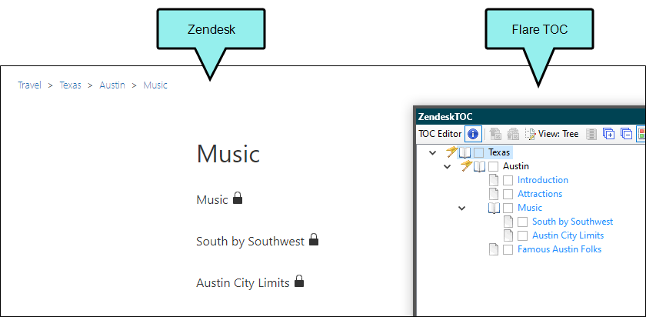
Task: Open the View: Tree toolbar option
Action: [x=551, y=134]
